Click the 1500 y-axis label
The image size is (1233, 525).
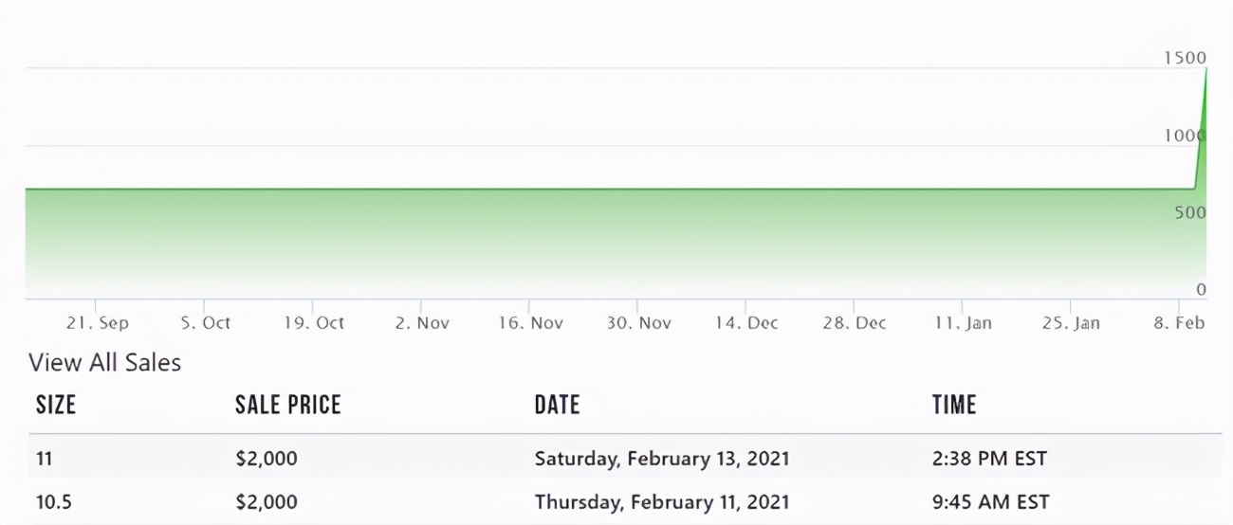[x=1185, y=58]
